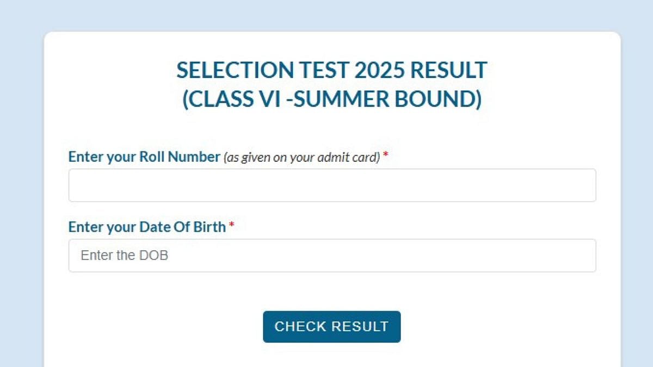The width and height of the screenshot is (653, 367).
Task: Click the "Enter your Date Of Birth" label
Action: coord(147,227)
